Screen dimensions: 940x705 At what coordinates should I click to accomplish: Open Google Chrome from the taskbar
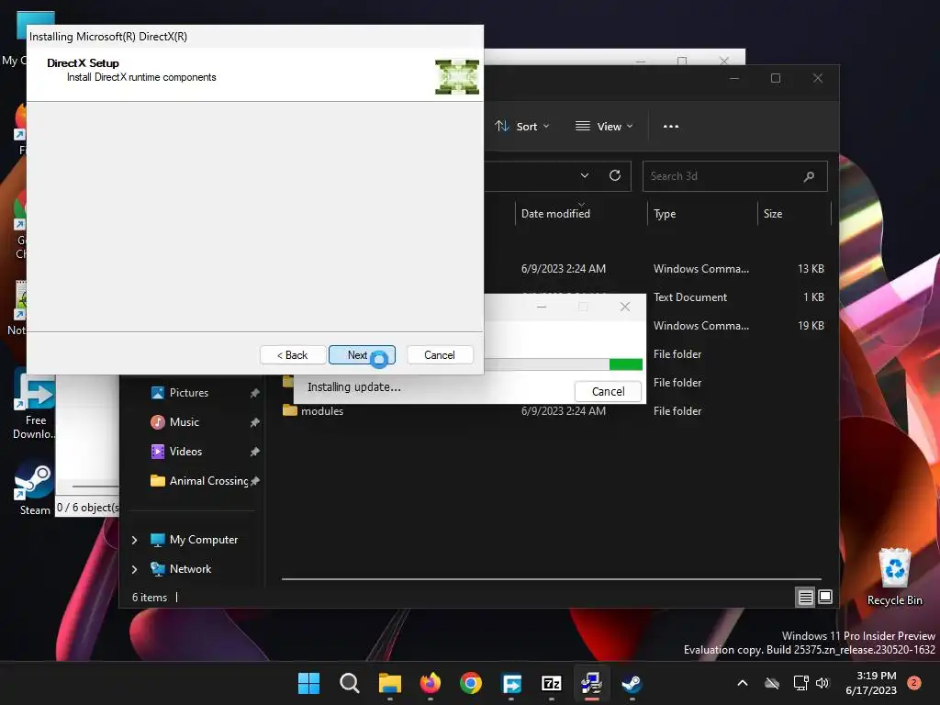click(471, 683)
